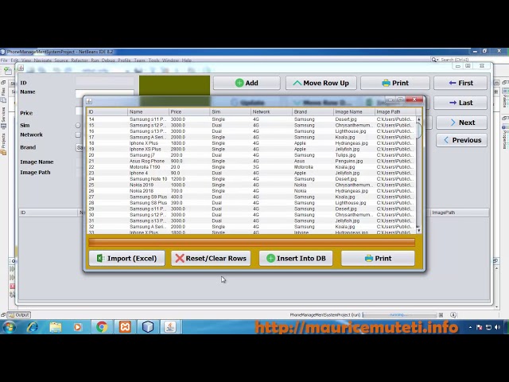Click the olive image preview area
Image resolution: width=509 pixels, height=382 pixels.
[x=175, y=86]
